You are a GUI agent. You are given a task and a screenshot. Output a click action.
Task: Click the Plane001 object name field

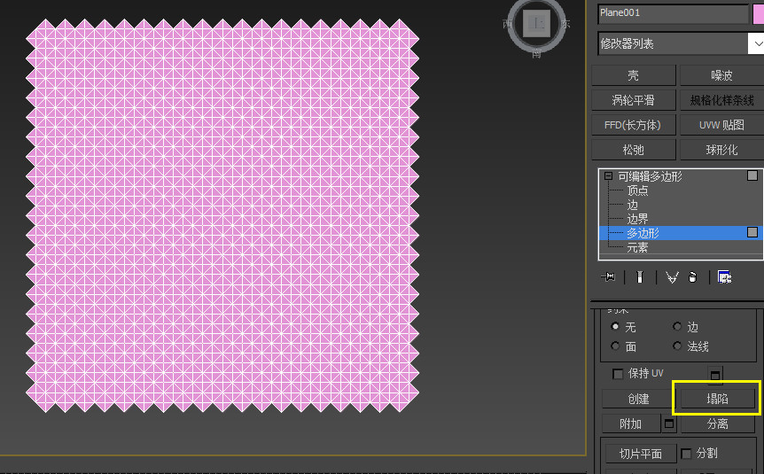[x=673, y=13]
